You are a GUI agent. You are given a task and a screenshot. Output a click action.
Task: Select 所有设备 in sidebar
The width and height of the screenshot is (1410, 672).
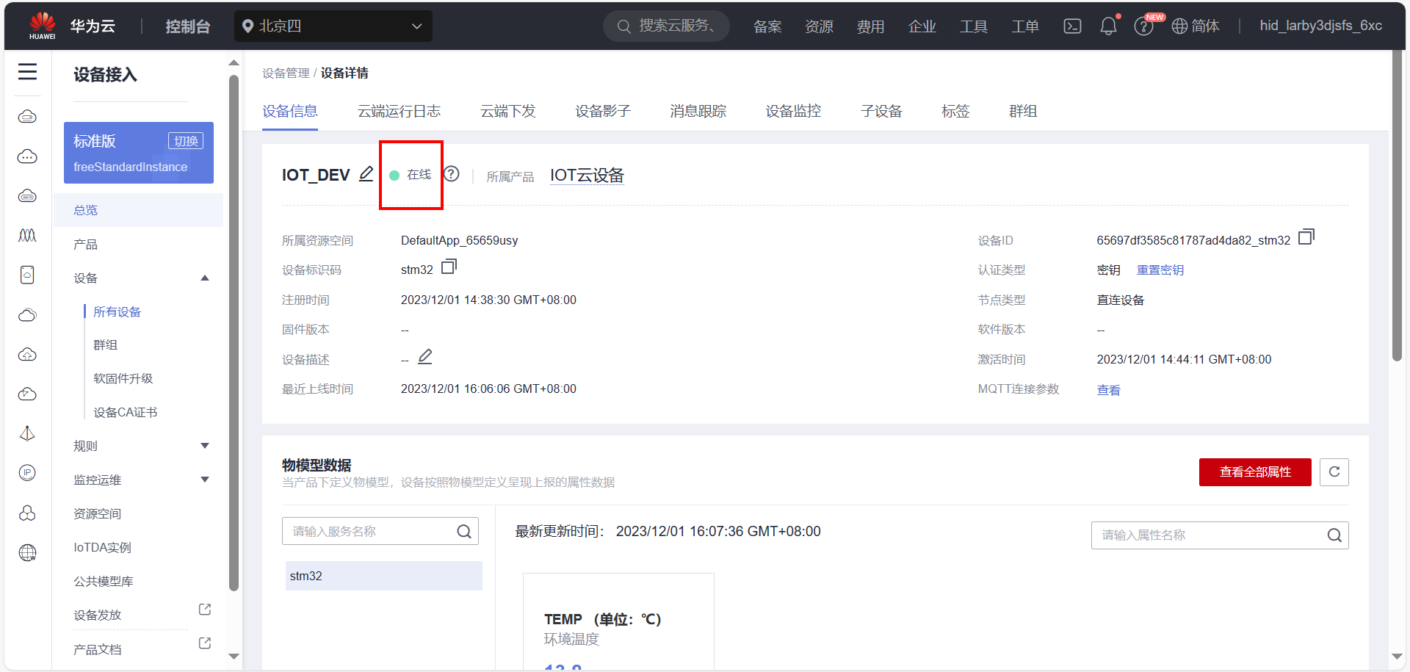pyautogui.click(x=117, y=311)
